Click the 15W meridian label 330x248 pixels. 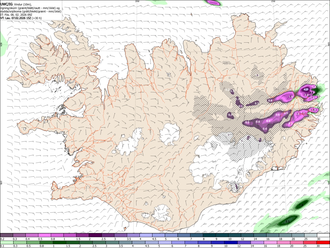point(273,1)
